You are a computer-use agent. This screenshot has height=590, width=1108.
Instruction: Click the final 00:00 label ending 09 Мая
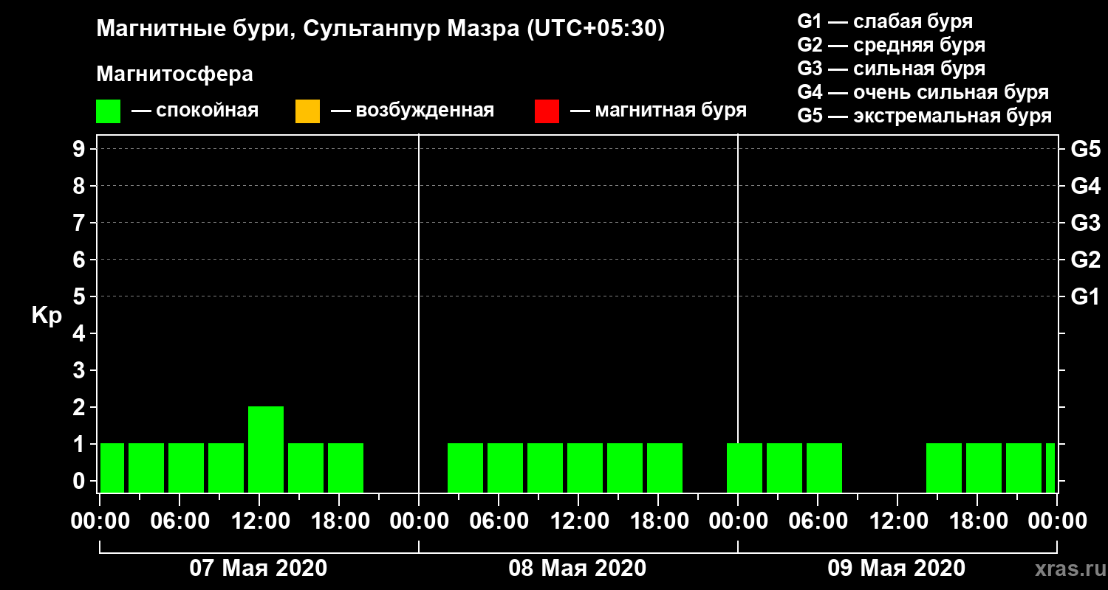pyautogui.click(x=1057, y=521)
